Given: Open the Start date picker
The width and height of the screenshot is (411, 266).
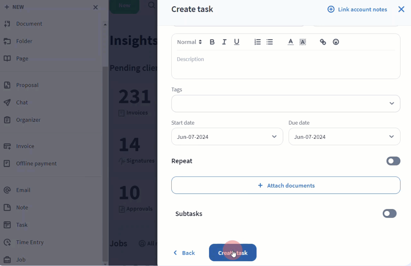Looking at the screenshot, I should tap(227, 137).
